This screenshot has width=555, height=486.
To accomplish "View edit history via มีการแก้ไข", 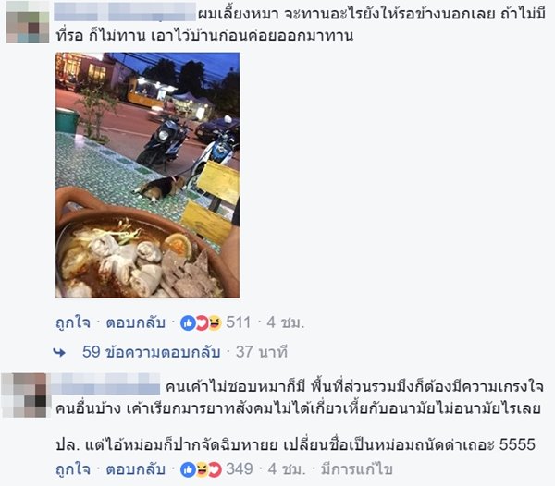I will click(357, 469).
